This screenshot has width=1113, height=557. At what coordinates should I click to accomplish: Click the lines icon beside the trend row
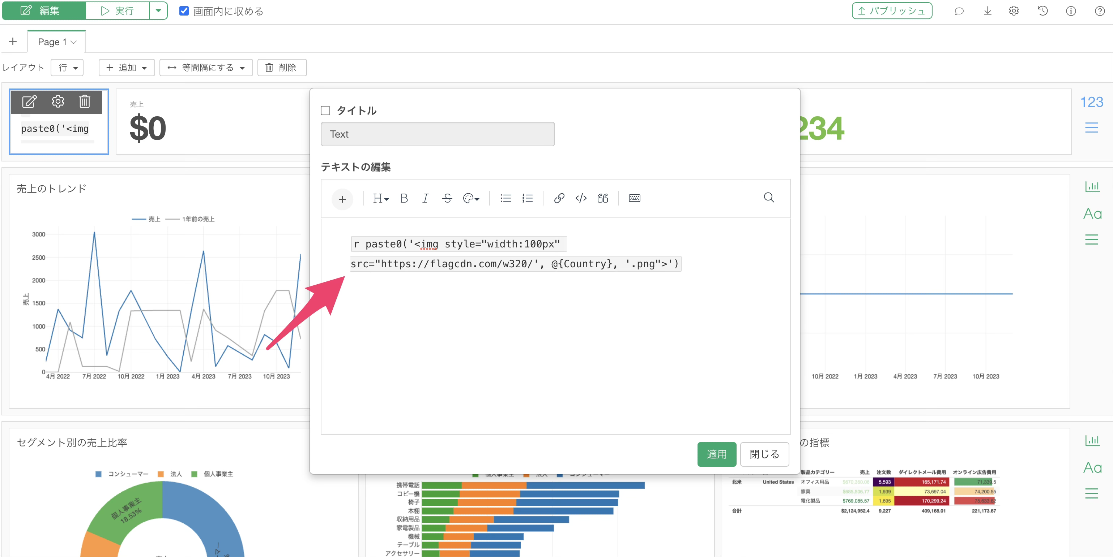1091,239
